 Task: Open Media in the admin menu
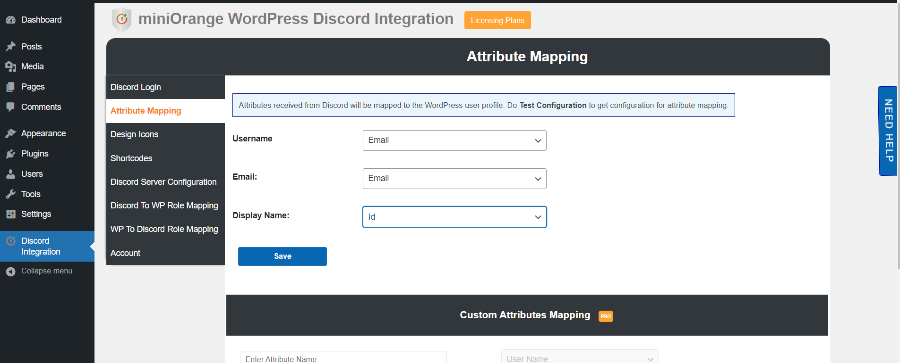(x=47, y=66)
